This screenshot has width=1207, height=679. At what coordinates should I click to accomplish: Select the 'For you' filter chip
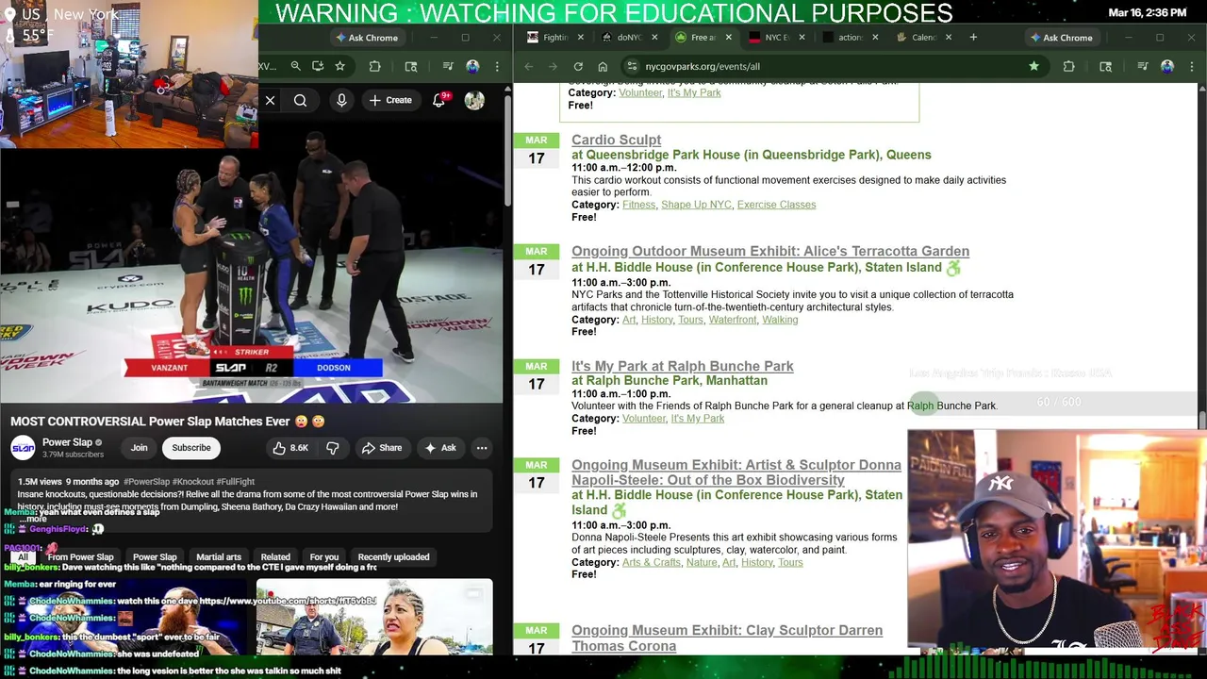point(324,557)
